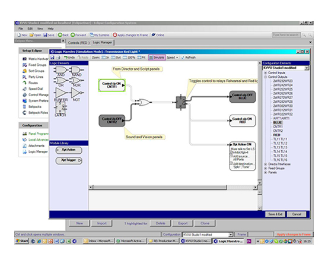
Task: Refresh the Logic Maestro diagram
Action: pos(188,58)
